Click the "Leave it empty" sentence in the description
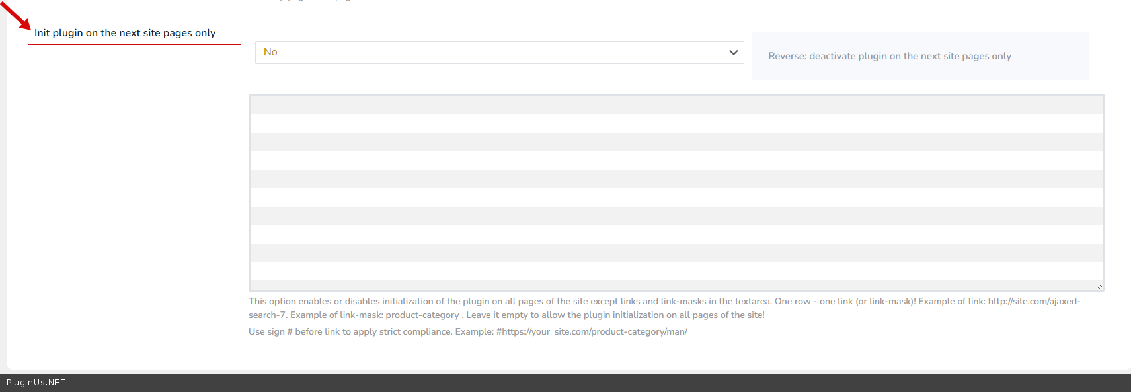1131x392 pixels. click(x=615, y=315)
